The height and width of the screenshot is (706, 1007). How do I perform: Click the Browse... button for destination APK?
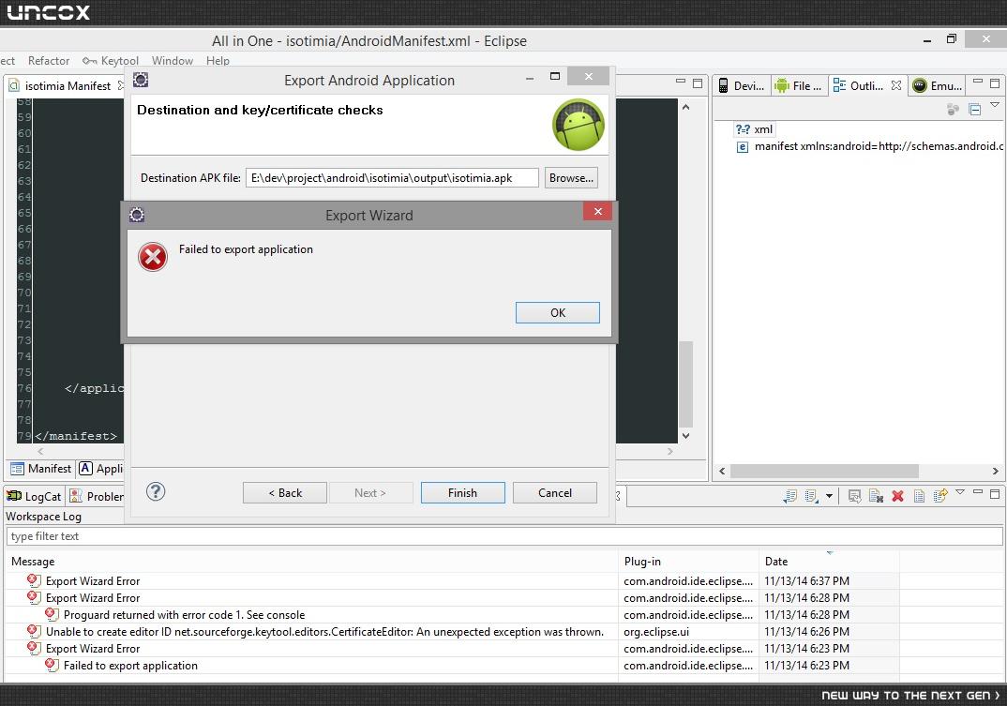pos(571,178)
